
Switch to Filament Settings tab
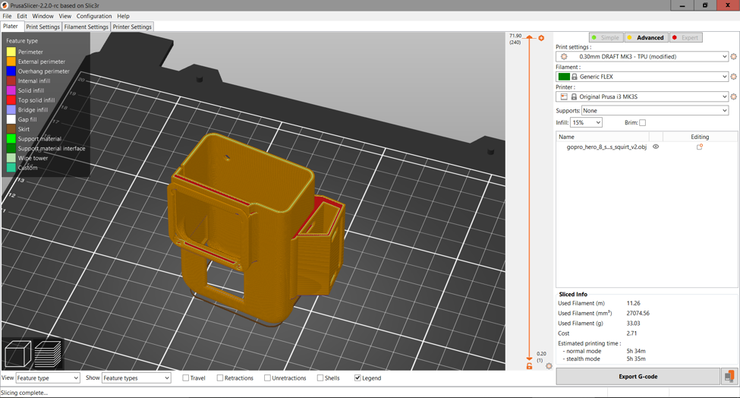coord(87,27)
